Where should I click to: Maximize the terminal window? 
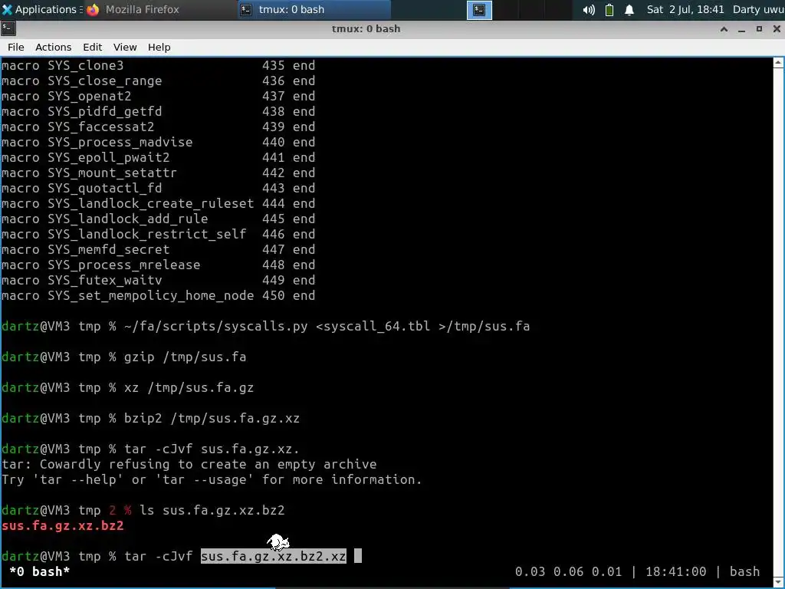tap(759, 29)
